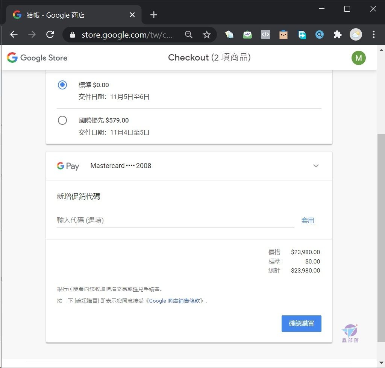Viewport: 385px width, 368px height.
Task: Open the green M account avatar
Action: point(358,58)
